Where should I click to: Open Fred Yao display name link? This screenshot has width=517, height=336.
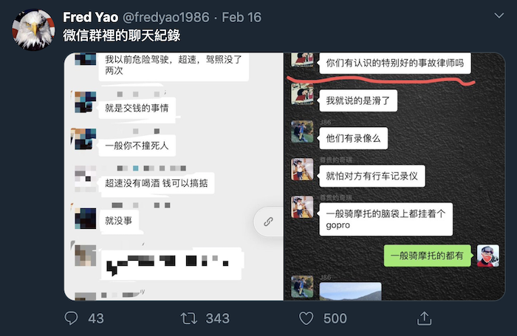click(x=90, y=17)
